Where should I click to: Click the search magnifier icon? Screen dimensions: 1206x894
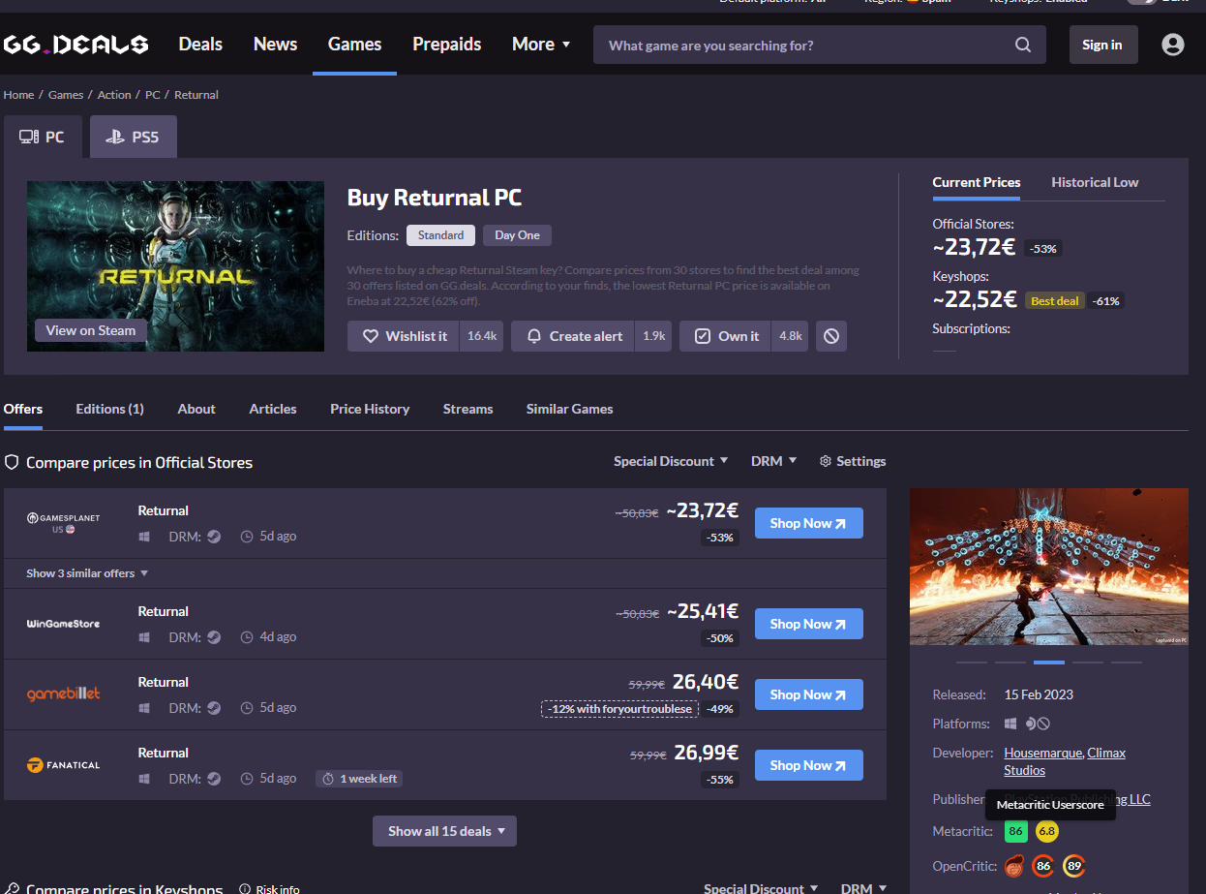[x=1023, y=45]
